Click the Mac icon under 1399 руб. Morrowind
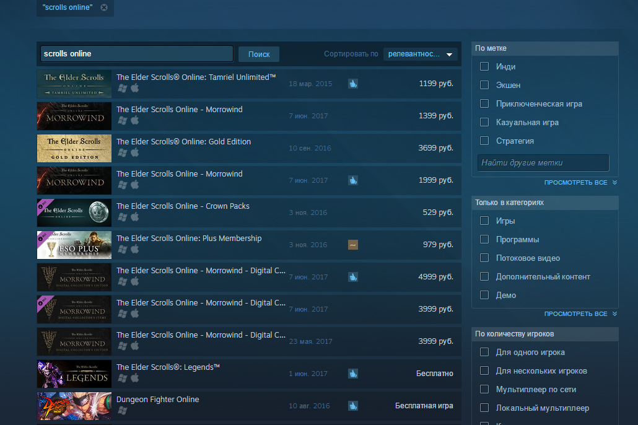 click(x=134, y=120)
